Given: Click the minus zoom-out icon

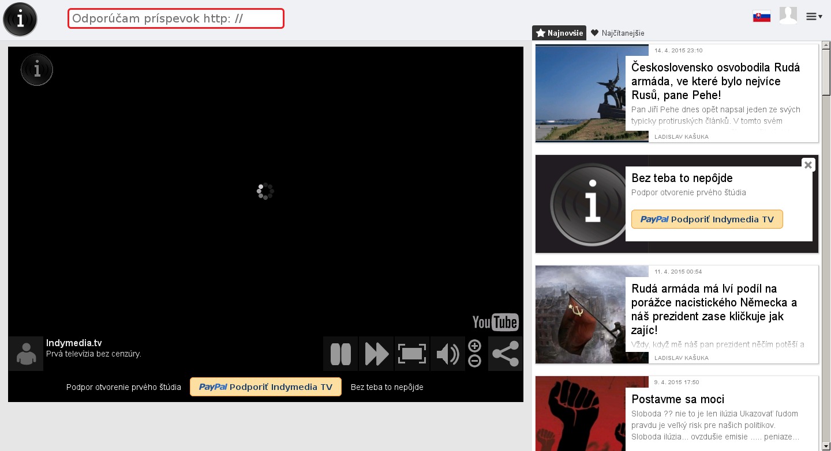Looking at the screenshot, I should tap(474, 361).
